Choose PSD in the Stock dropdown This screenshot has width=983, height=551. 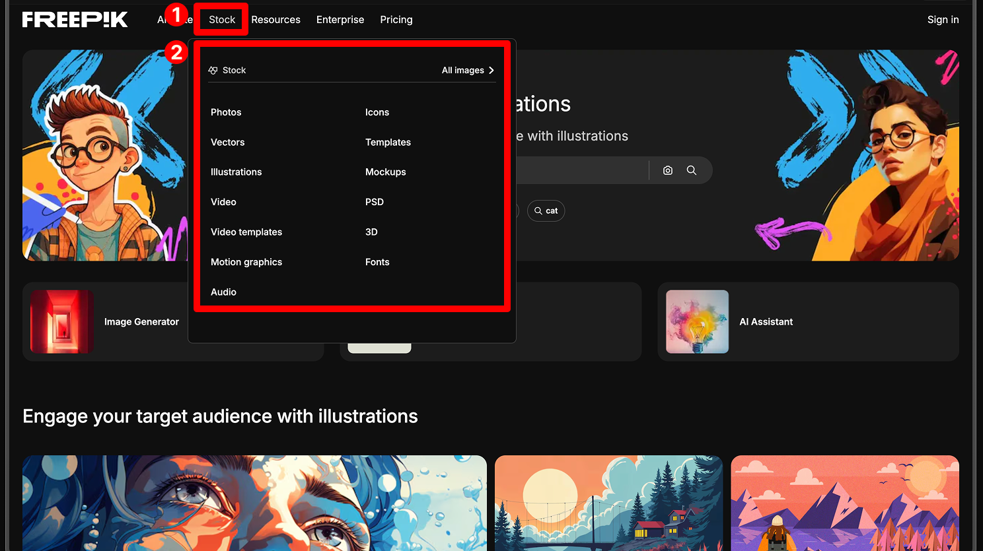tap(375, 202)
